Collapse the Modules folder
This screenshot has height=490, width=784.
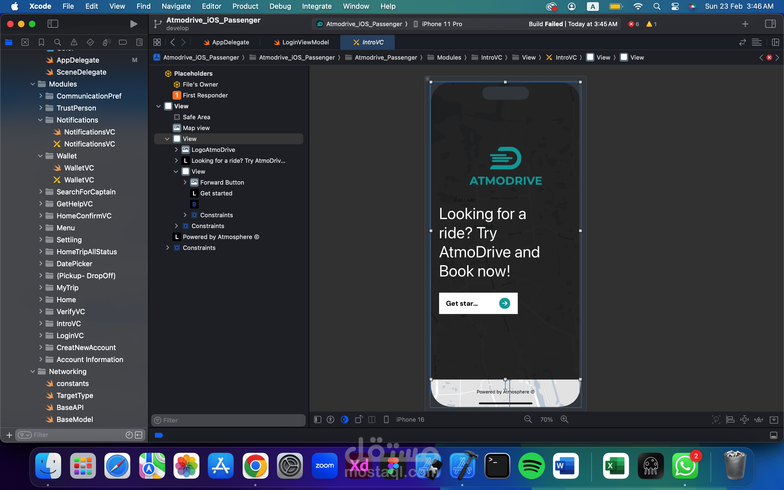(x=32, y=84)
